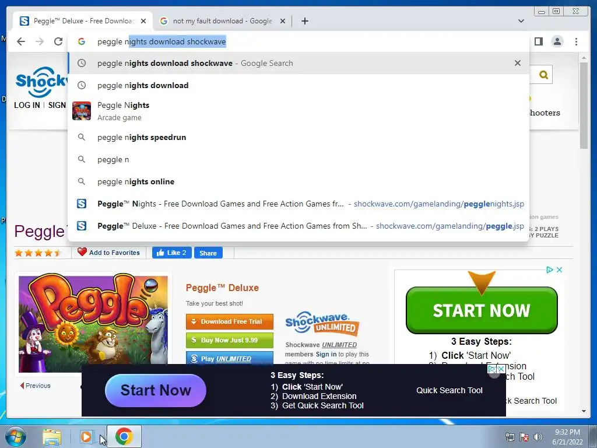
Task: Close the 'not my fault download' tab
Action: pos(283,21)
